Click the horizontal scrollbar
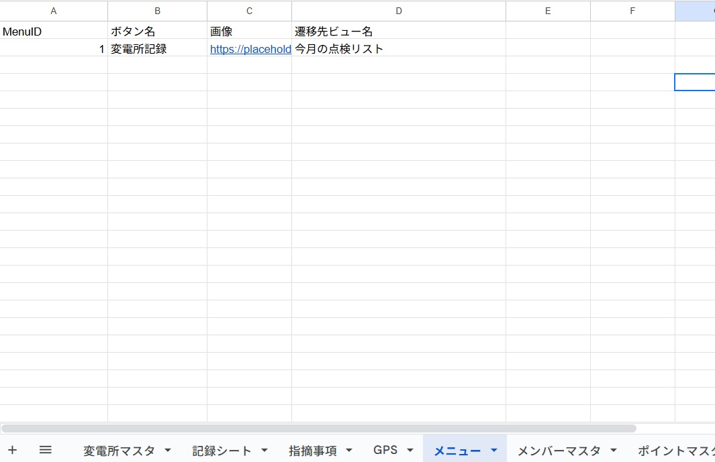 click(x=319, y=428)
